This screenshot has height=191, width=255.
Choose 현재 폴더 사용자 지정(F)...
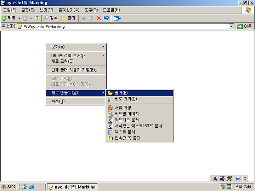76,70
